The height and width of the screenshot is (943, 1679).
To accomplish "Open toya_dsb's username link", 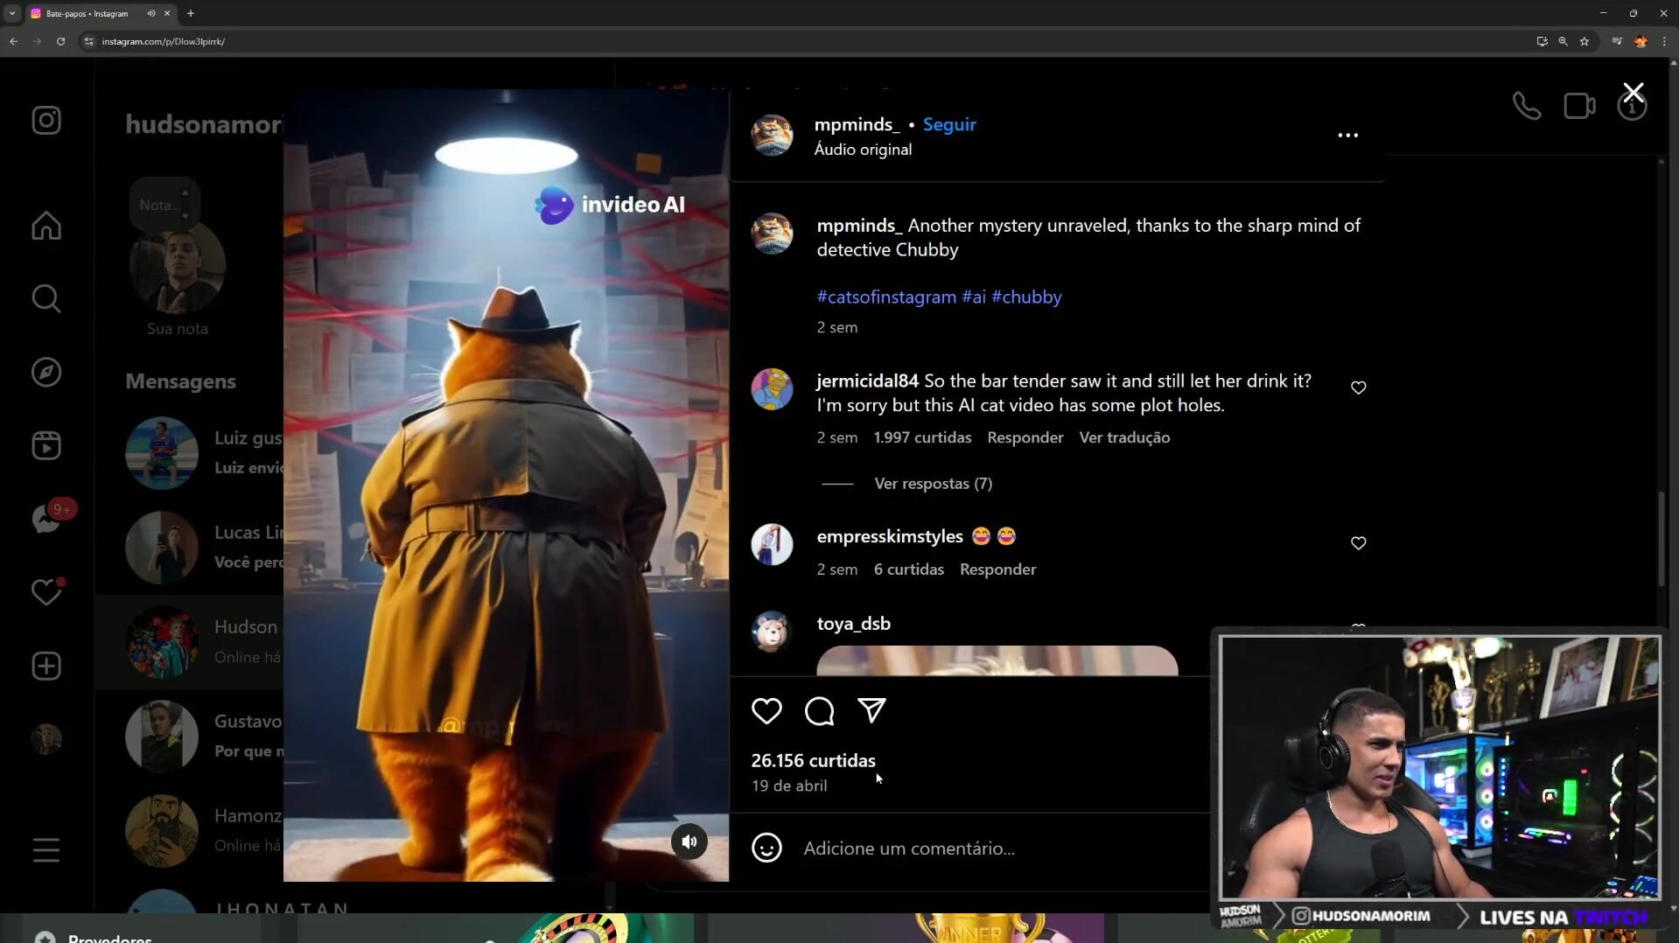I will [853, 624].
